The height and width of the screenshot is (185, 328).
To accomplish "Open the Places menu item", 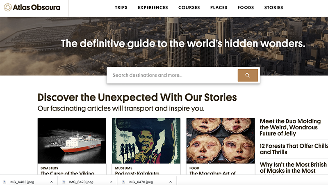I will click(x=219, y=7).
